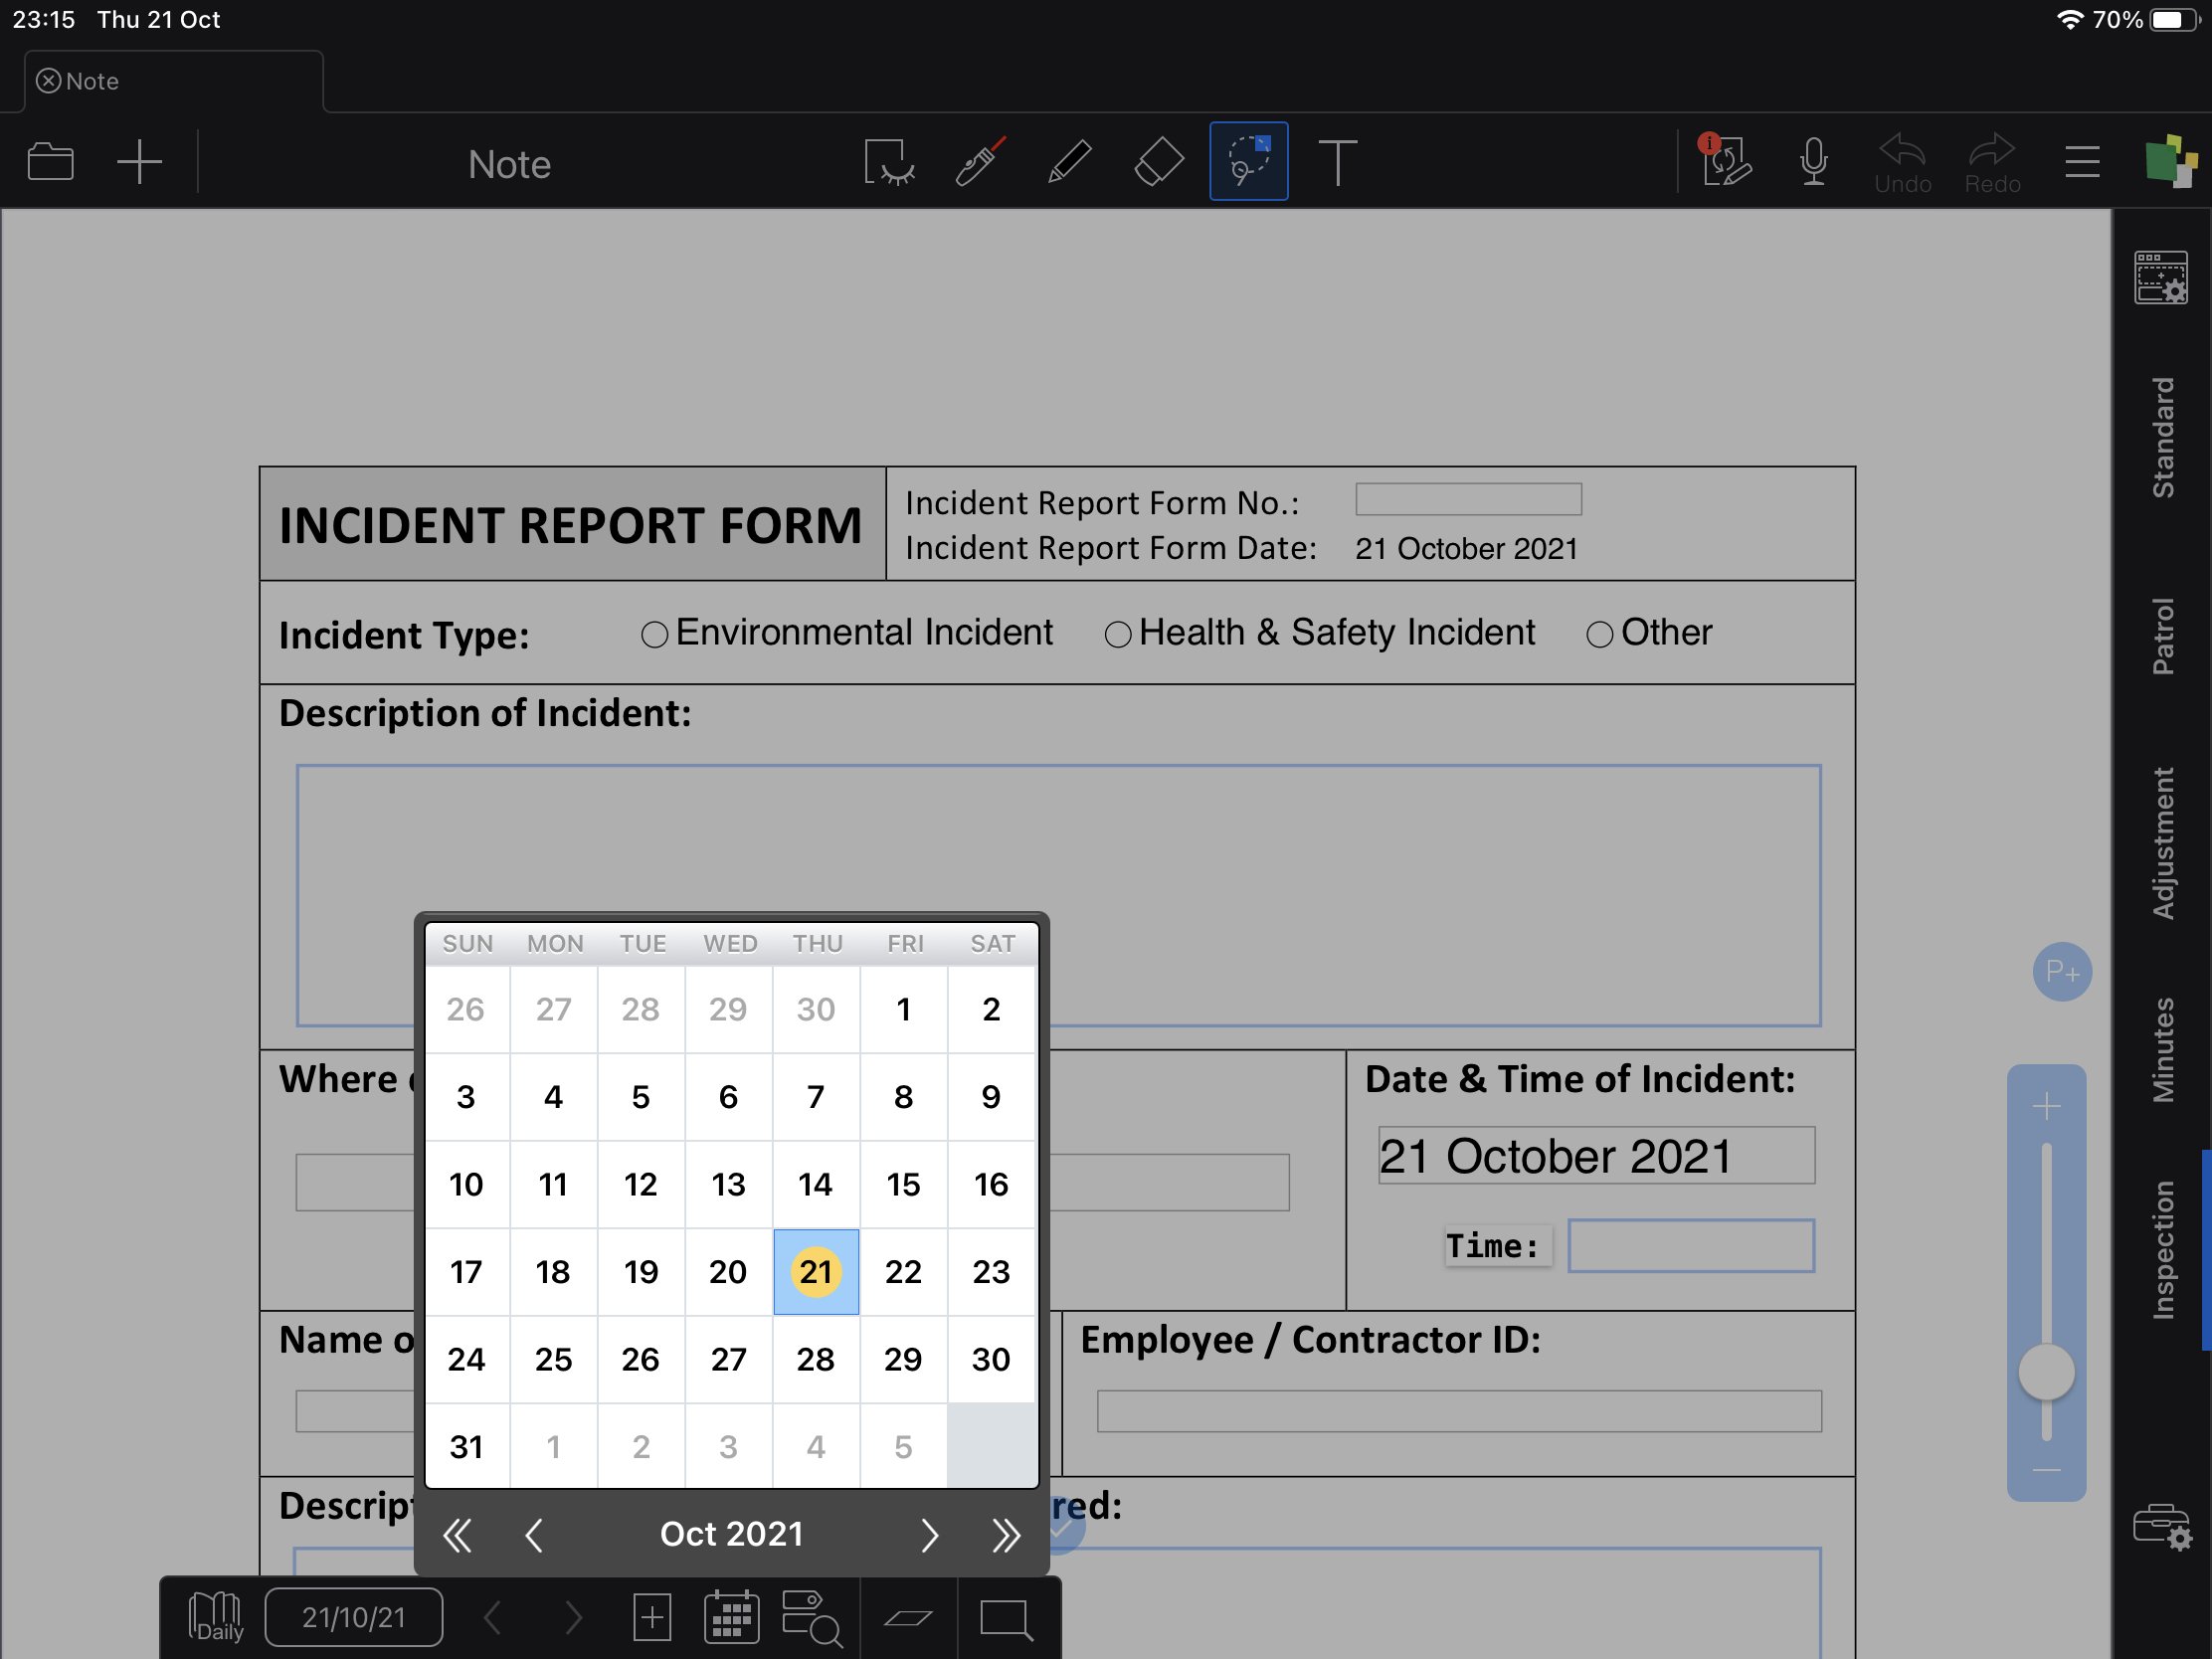Select October 8 in the calendar

point(903,1097)
